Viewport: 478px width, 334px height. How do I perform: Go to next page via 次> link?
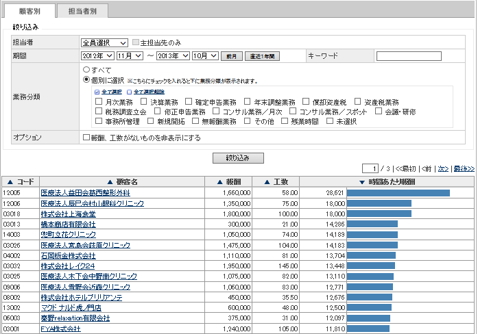443,169
